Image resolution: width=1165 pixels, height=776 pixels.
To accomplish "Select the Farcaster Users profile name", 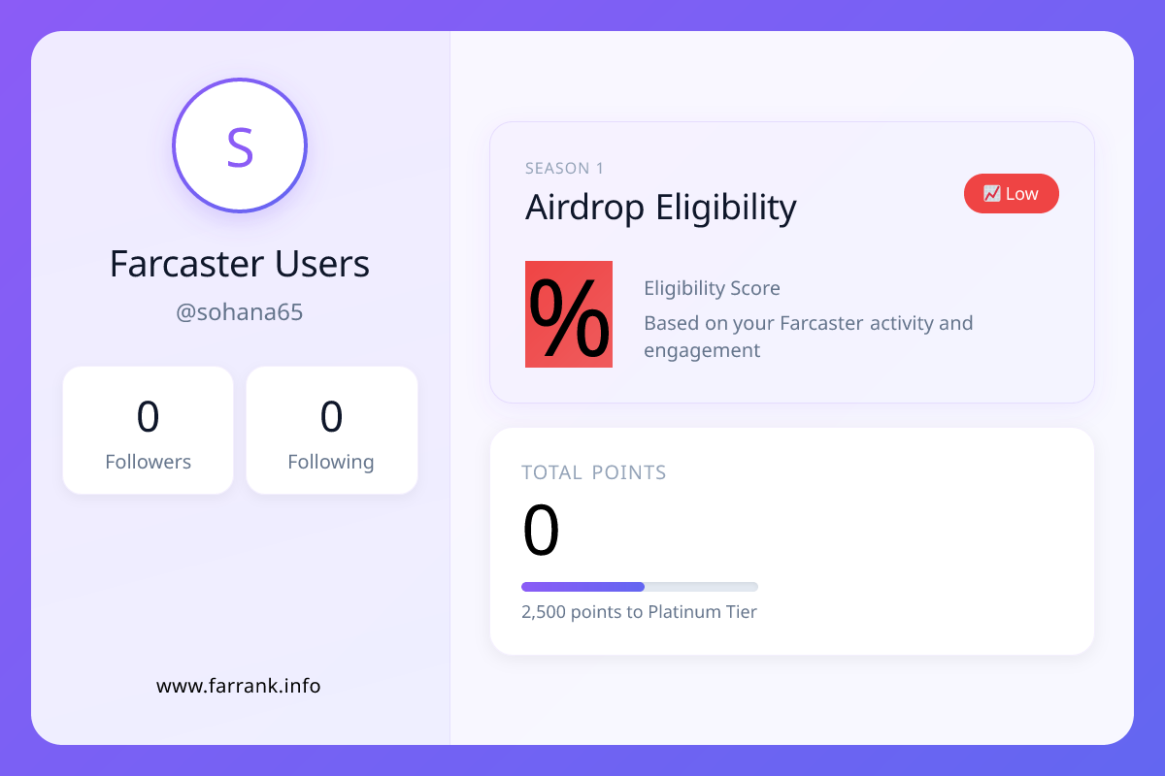I will point(240,264).
